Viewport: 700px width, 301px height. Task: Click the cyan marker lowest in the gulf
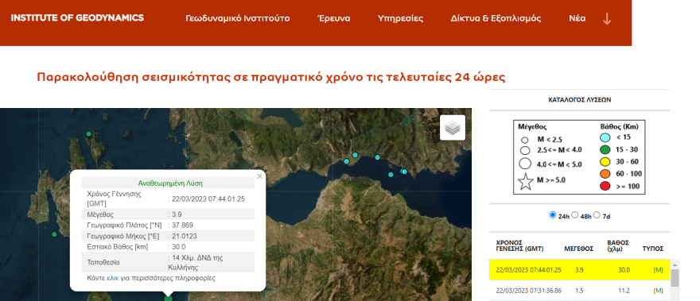pyautogui.click(x=391, y=175)
